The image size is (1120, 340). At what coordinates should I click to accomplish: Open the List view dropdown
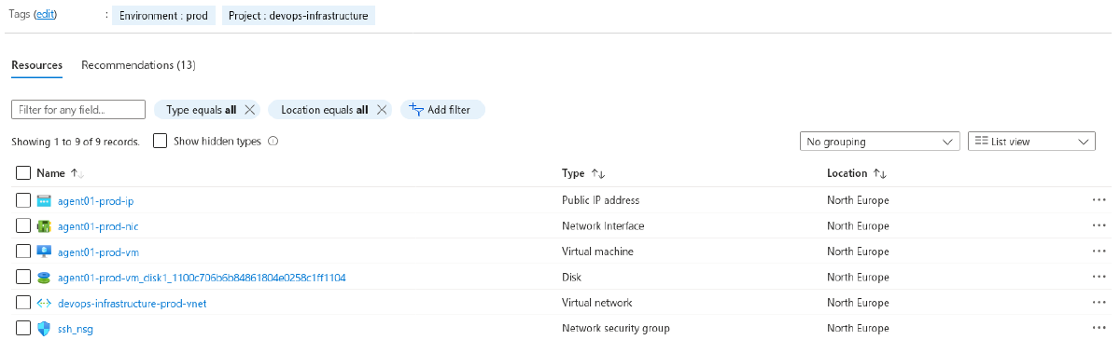point(1031,142)
